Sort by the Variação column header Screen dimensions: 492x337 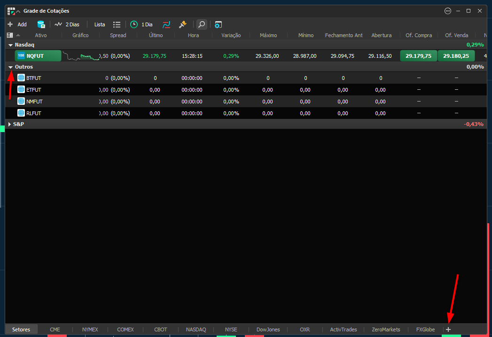[x=231, y=35]
